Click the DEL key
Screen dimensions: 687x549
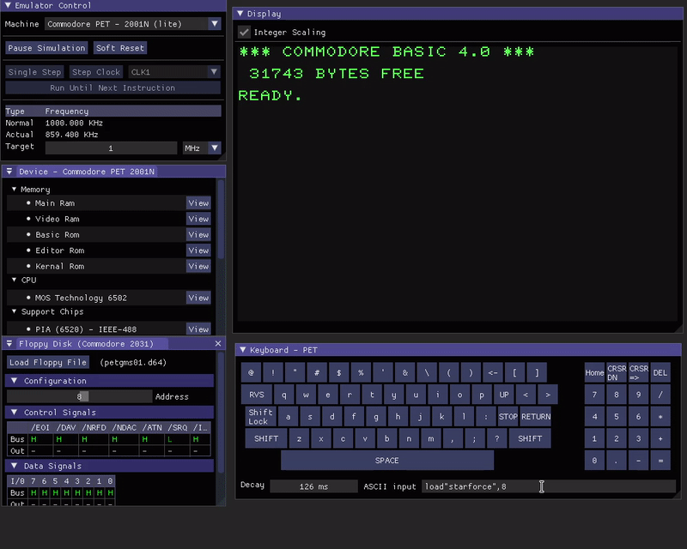coord(660,372)
